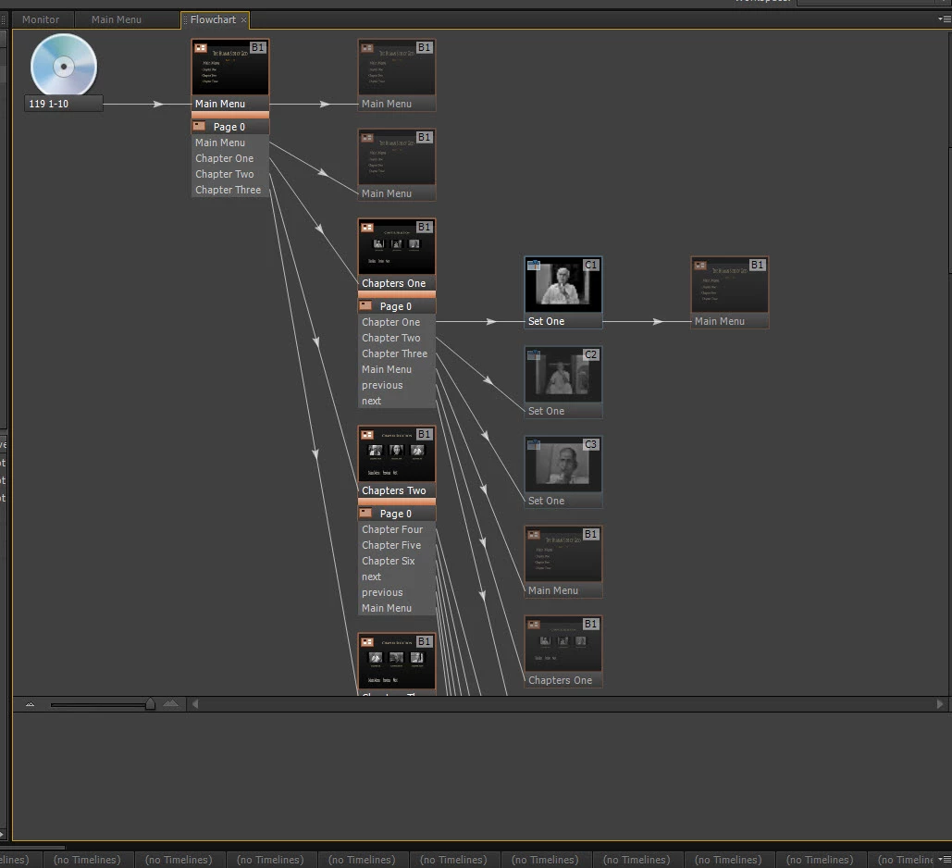Select Chapter Two button under Main Menu Page 0
The width and height of the screenshot is (952, 868).
(230, 174)
